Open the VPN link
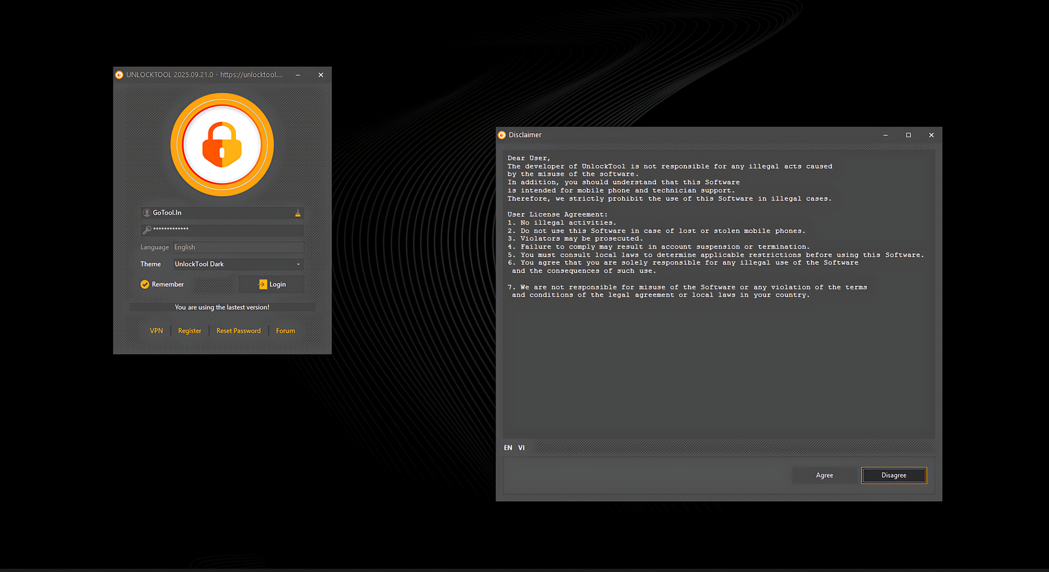 pyautogui.click(x=156, y=331)
